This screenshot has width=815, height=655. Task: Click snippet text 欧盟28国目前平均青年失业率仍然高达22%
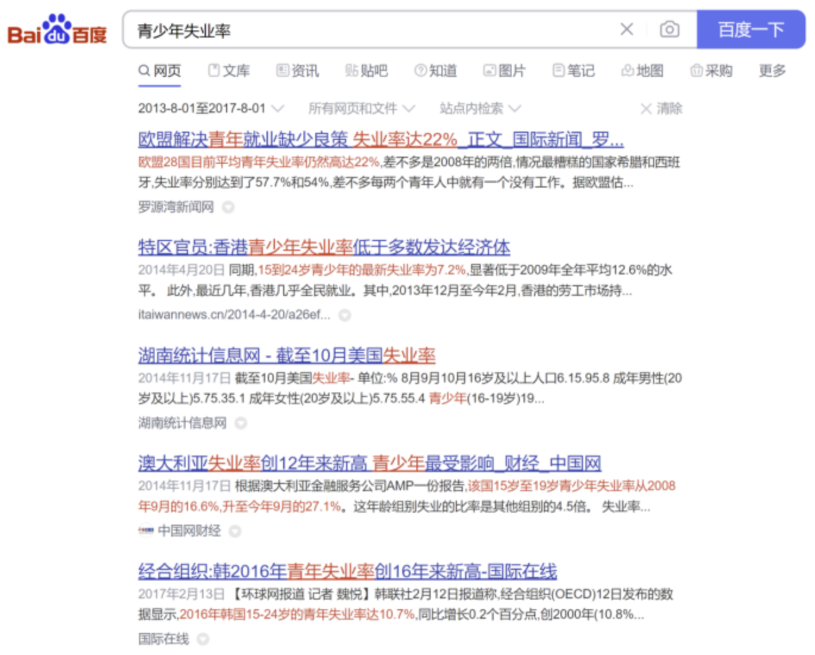pos(259,162)
